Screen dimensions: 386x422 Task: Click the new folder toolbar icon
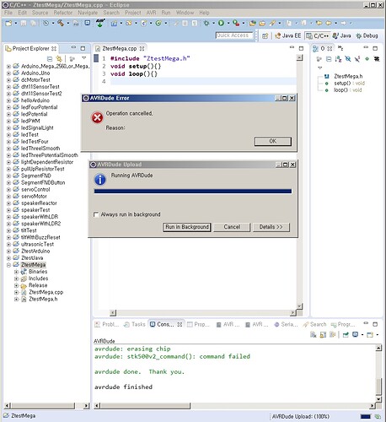[x=129, y=23]
